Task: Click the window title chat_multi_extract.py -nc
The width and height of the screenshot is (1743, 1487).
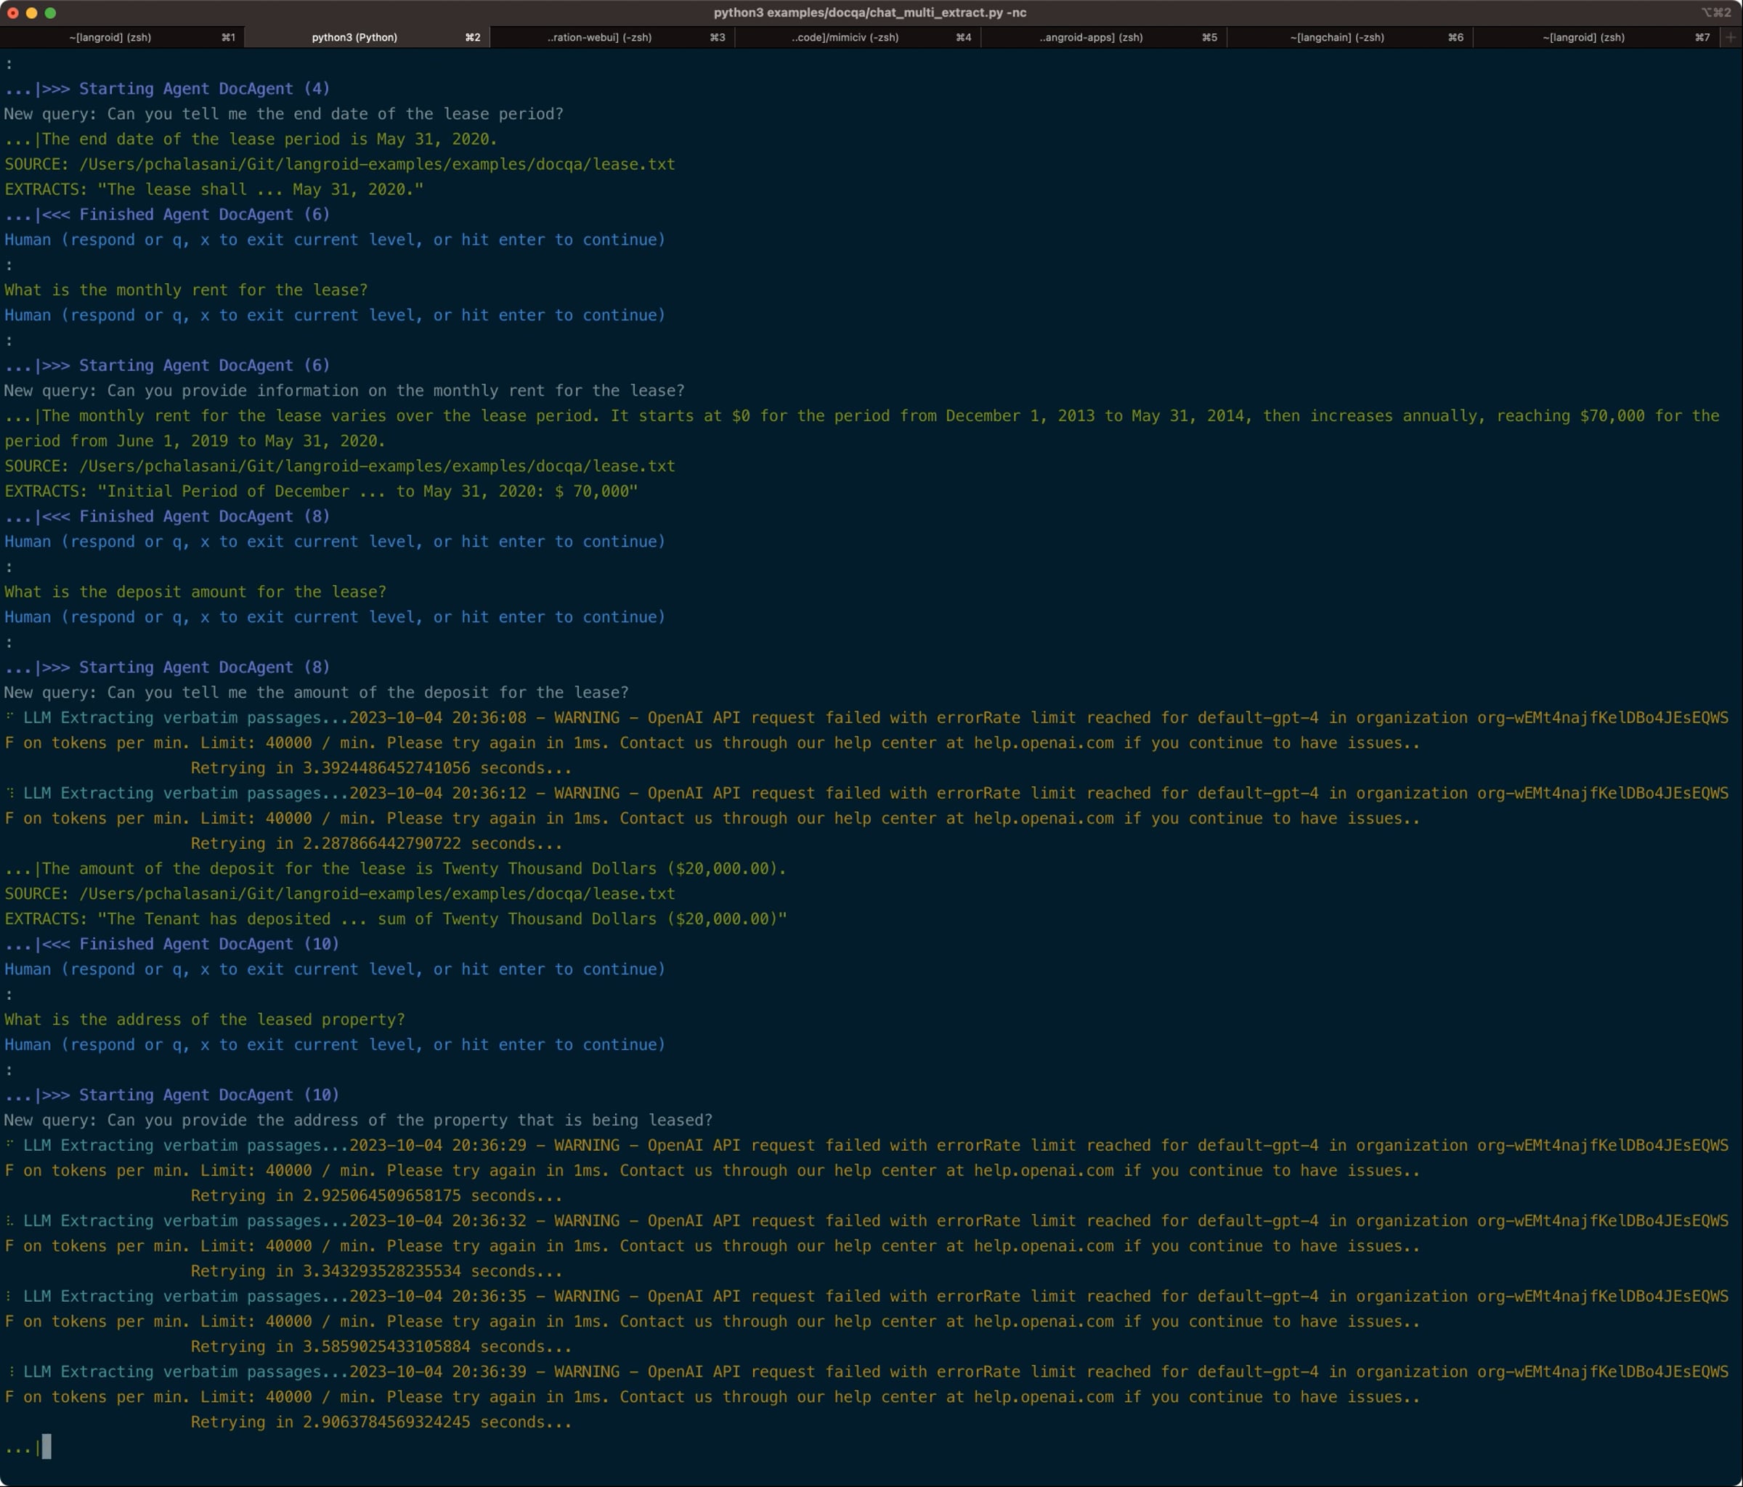Action: click(870, 12)
